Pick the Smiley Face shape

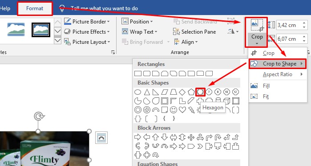pyautogui.click(x=174, y=110)
